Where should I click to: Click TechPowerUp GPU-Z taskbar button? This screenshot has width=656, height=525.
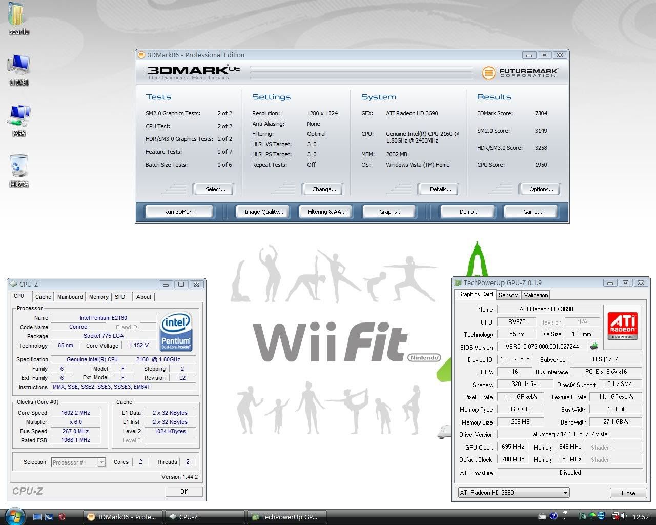click(x=287, y=517)
